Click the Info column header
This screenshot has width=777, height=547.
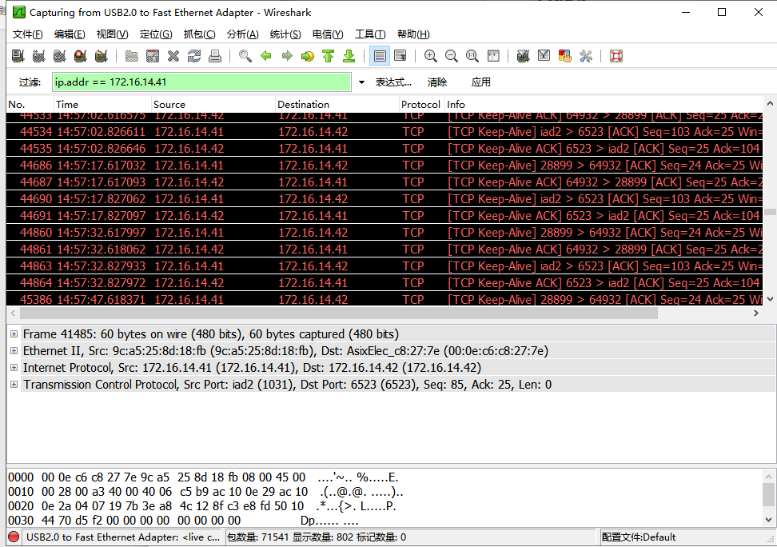(x=604, y=104)
